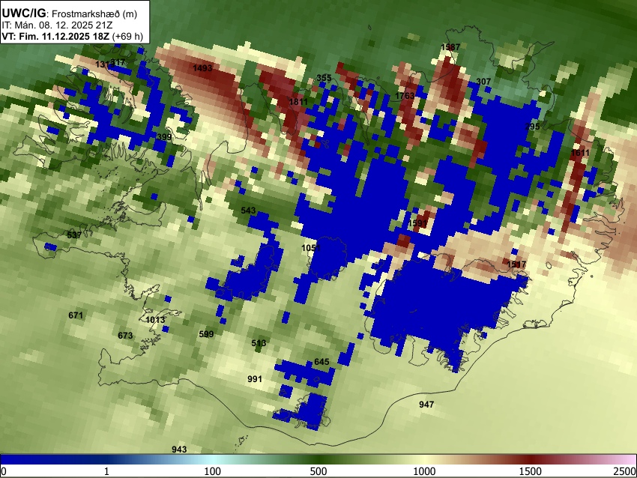Image resolution: width=637 pixels, height=478 pixels.
Task: Select the 399 map value
Action: 164,137
